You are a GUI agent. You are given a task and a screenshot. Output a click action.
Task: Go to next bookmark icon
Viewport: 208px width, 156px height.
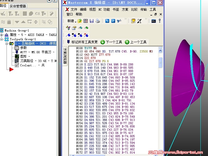(74, 35)
